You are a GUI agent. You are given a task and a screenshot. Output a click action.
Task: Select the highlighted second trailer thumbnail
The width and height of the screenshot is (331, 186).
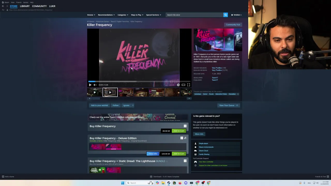pos(110,92)
